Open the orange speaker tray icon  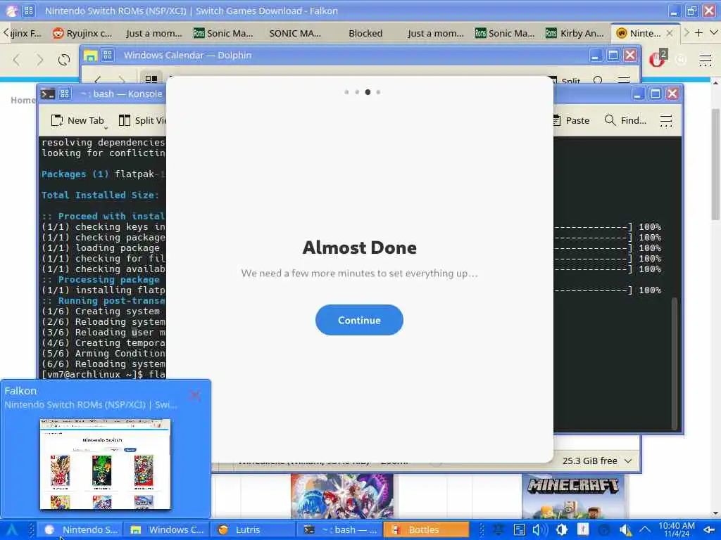click(625, 530)
